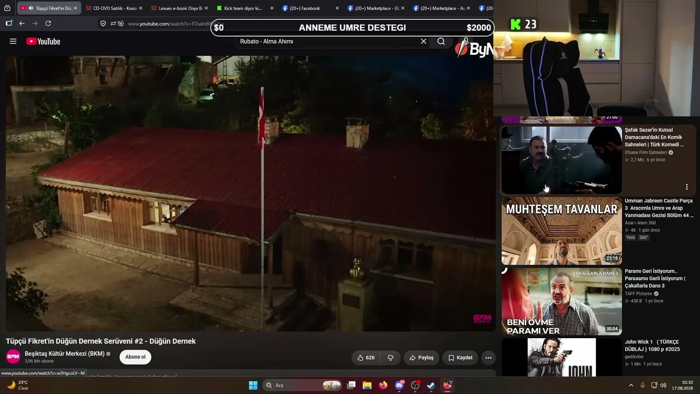Viewport: 700px width, 394px height.
Task: Mute the playing YouTube tab audio icon
Action: [31, 8]
